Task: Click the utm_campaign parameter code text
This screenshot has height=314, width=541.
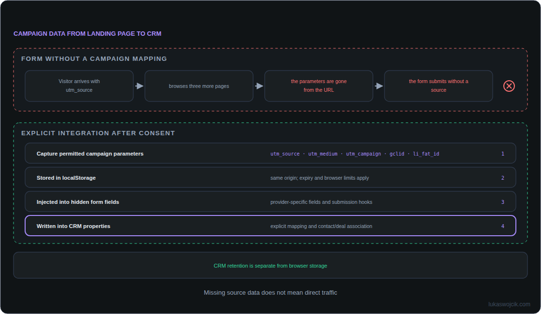Action: (x=363, y=154)
